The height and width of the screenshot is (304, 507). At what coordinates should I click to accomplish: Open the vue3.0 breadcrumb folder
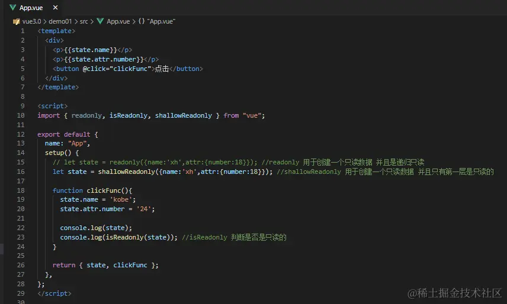[32, 21]
